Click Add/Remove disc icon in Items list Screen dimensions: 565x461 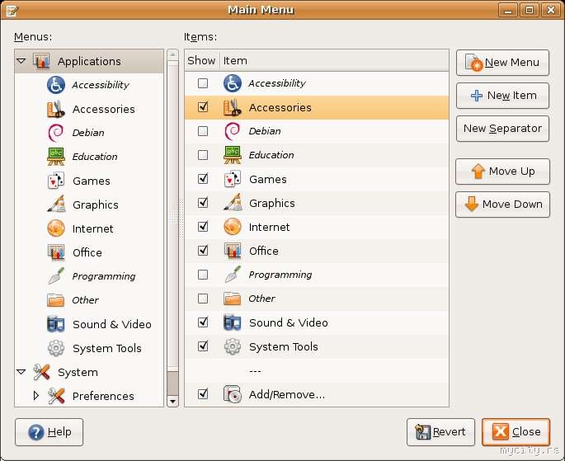pyautogui.click(x=233, y=394)
